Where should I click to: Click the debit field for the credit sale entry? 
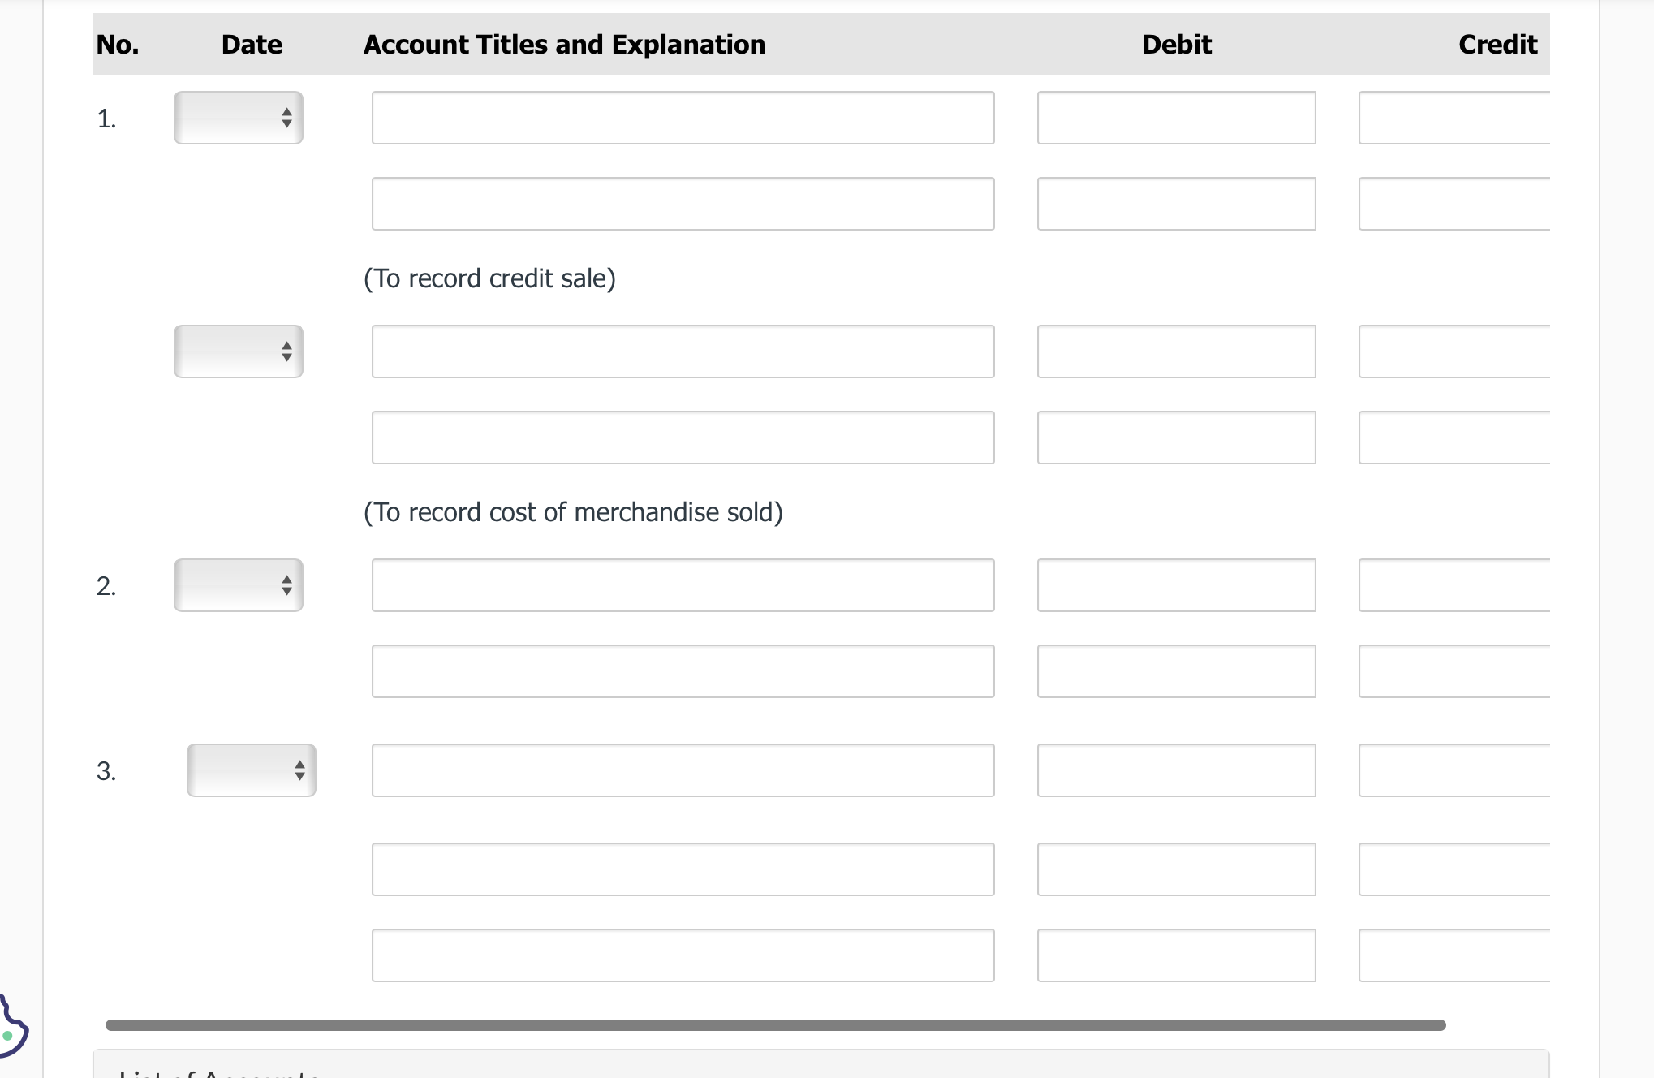[x=1176, y=118]
